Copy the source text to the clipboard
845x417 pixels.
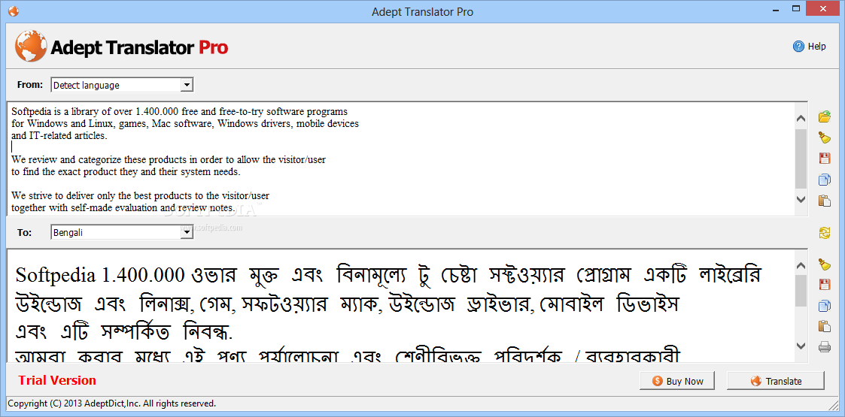[x=825, y=180]
